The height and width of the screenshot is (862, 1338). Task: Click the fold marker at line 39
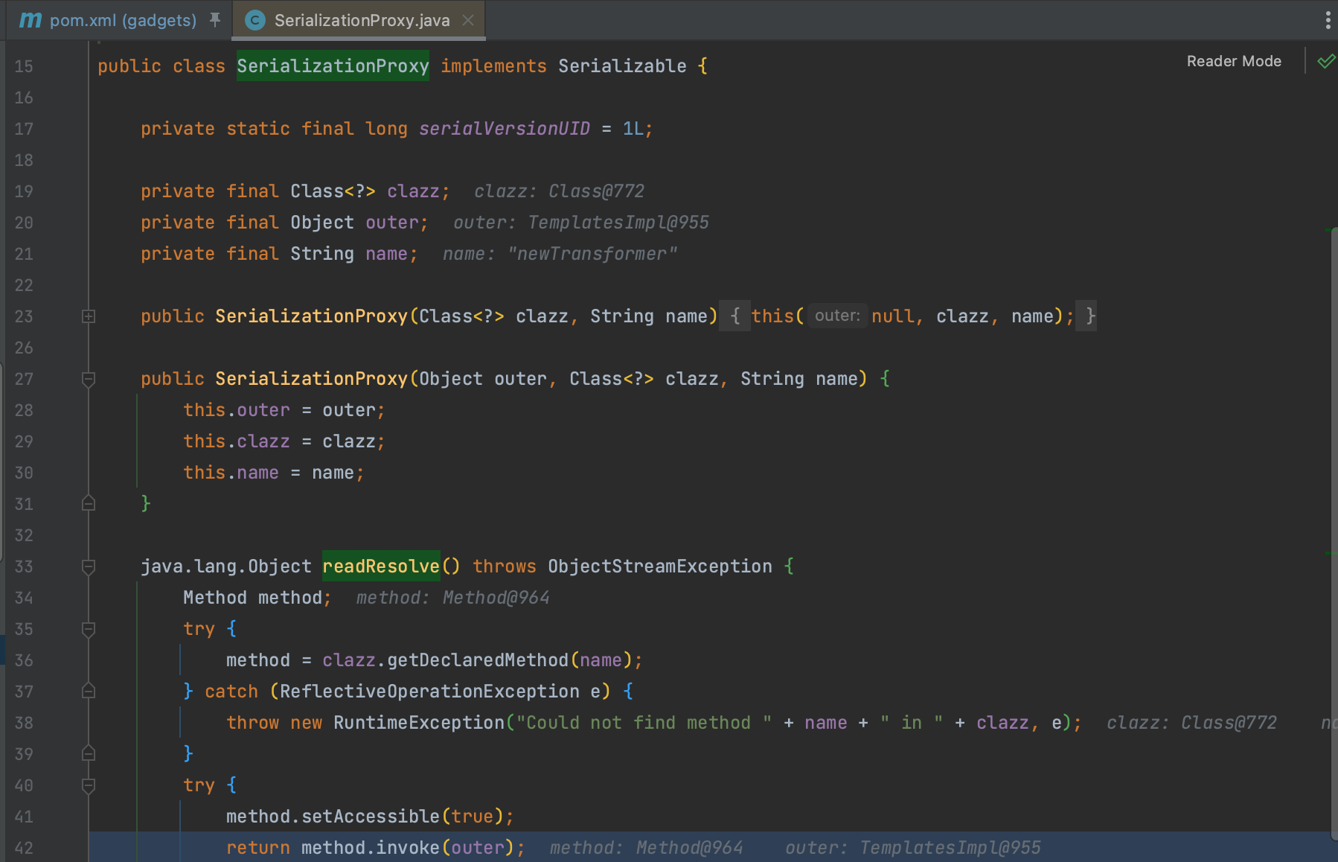click(x=89, y=754)
